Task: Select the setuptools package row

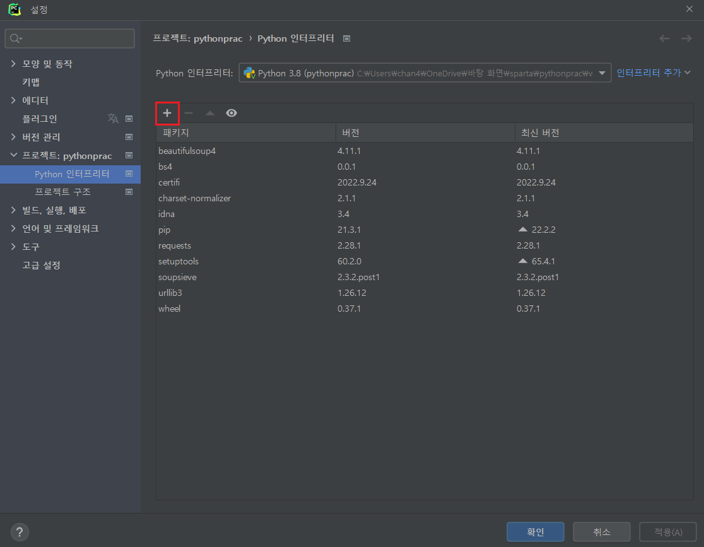Action: 425,261
